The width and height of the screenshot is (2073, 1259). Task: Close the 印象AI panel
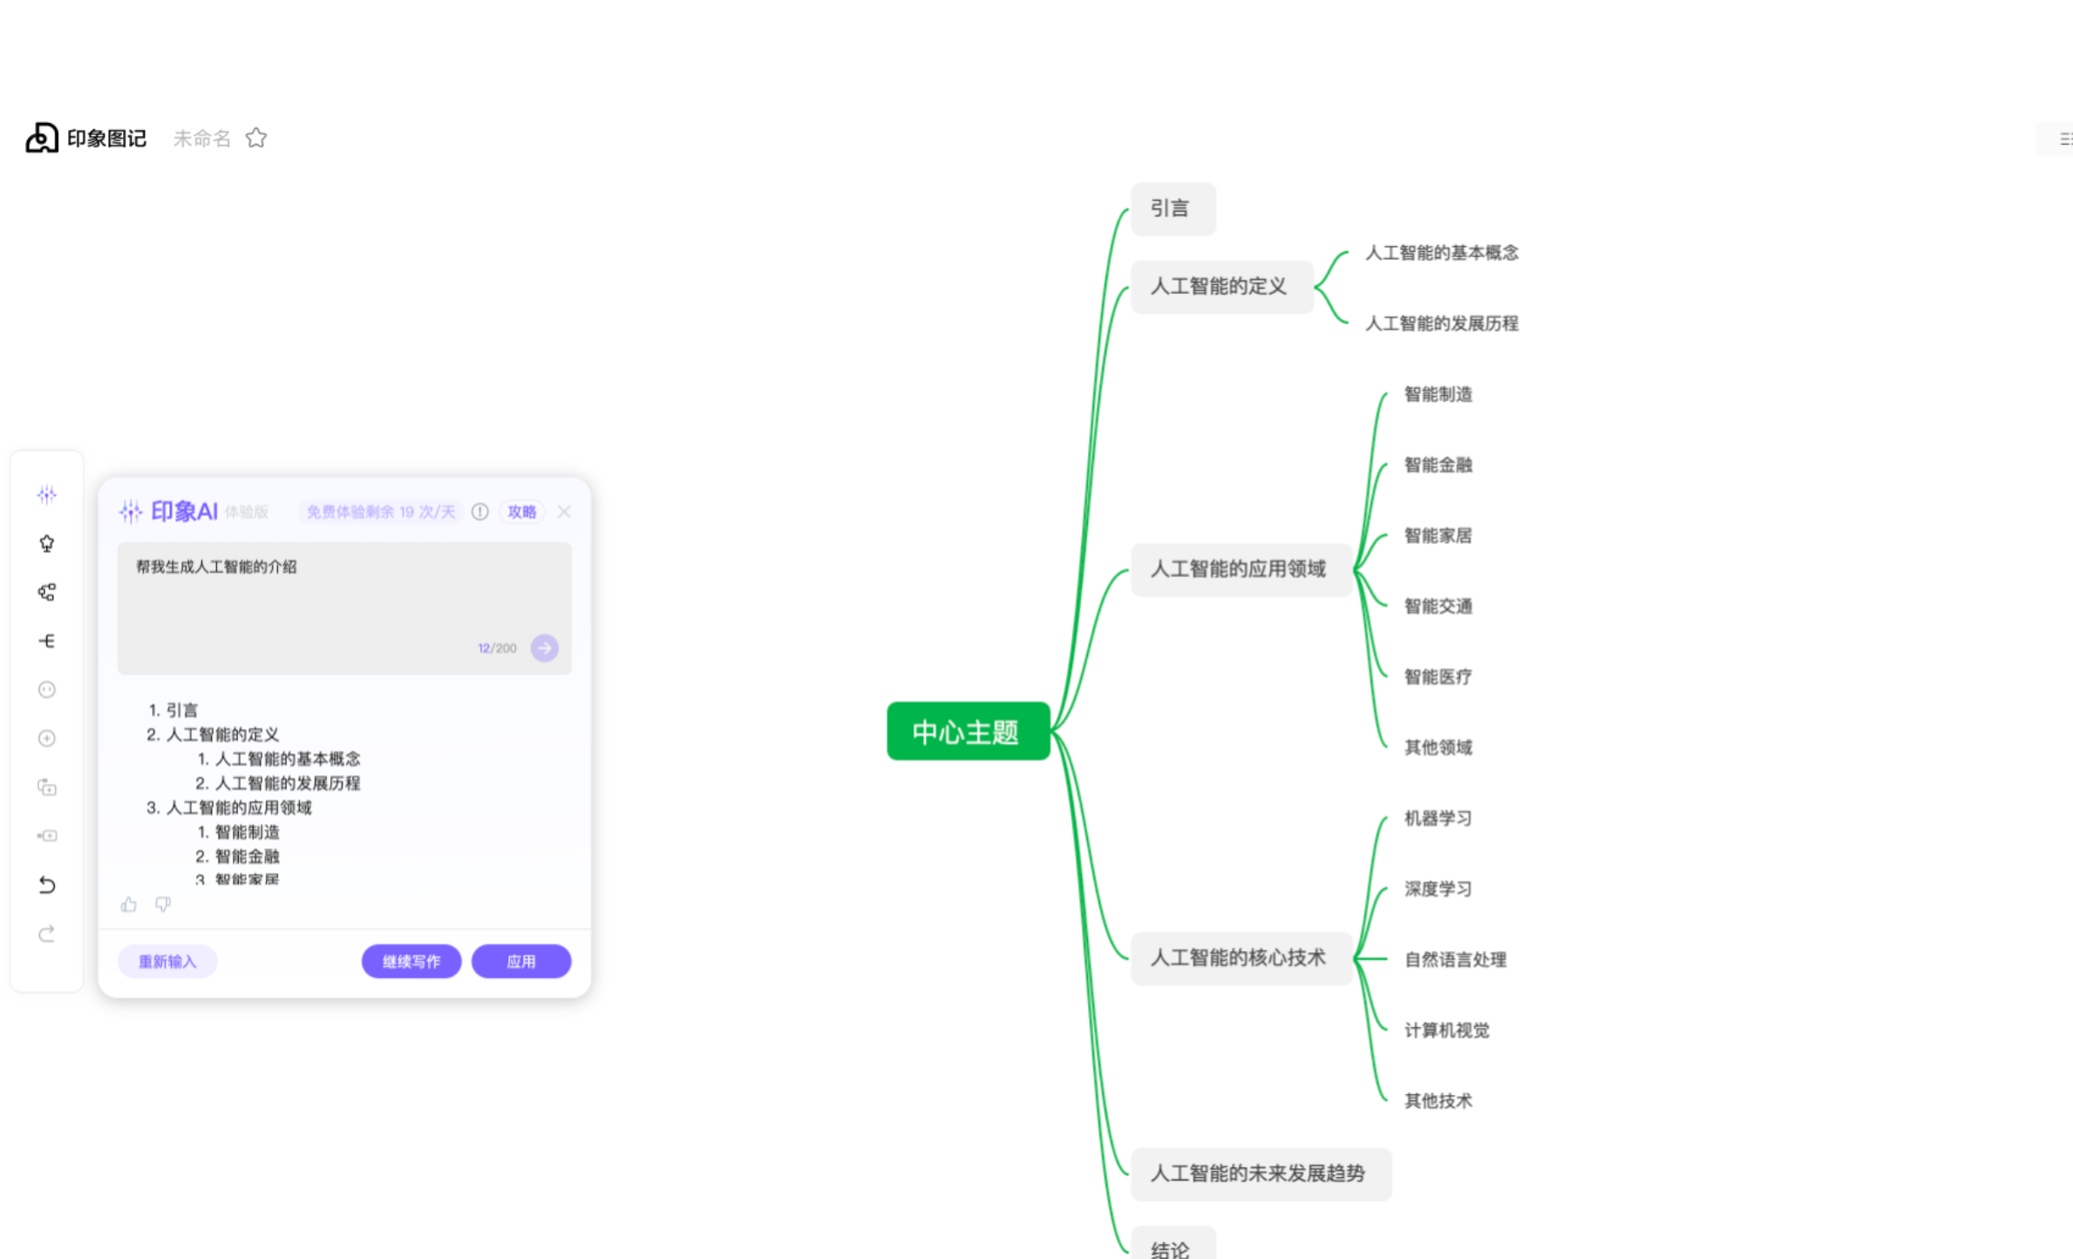(564, 512)
